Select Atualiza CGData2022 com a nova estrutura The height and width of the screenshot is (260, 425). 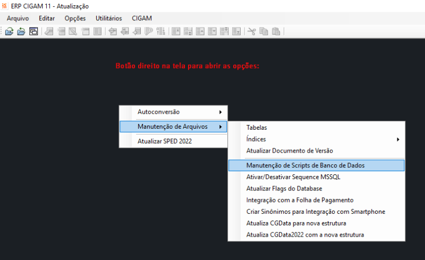pos(316,235)
